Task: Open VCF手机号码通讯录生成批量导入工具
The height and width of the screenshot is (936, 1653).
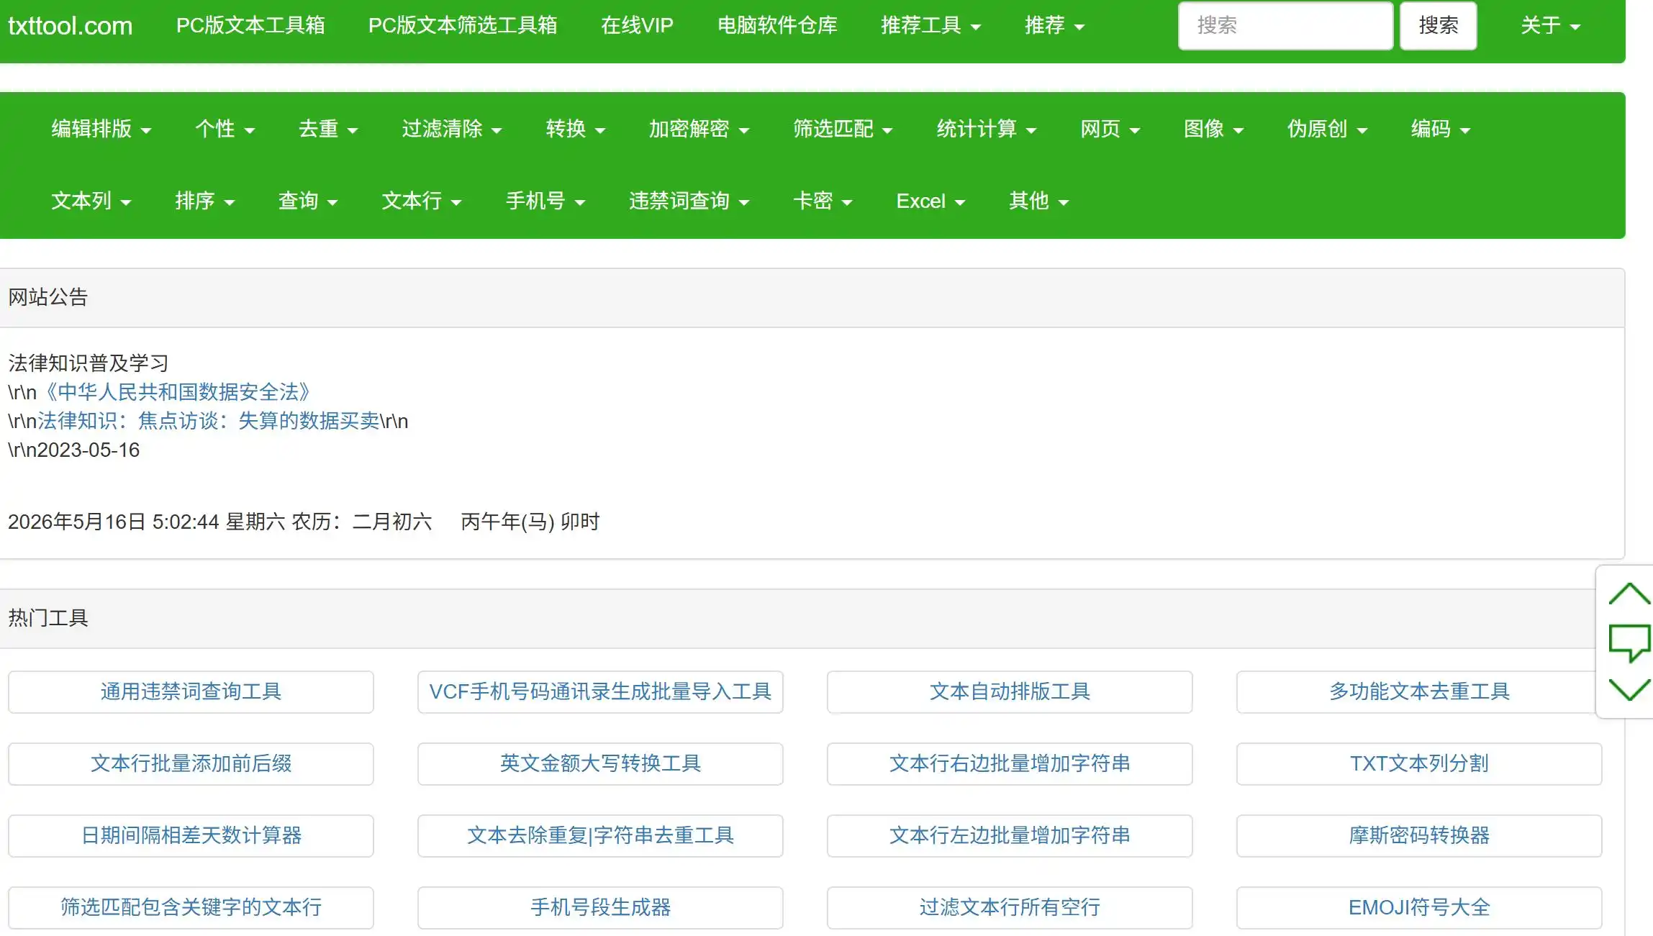Action: pos(600,692)
